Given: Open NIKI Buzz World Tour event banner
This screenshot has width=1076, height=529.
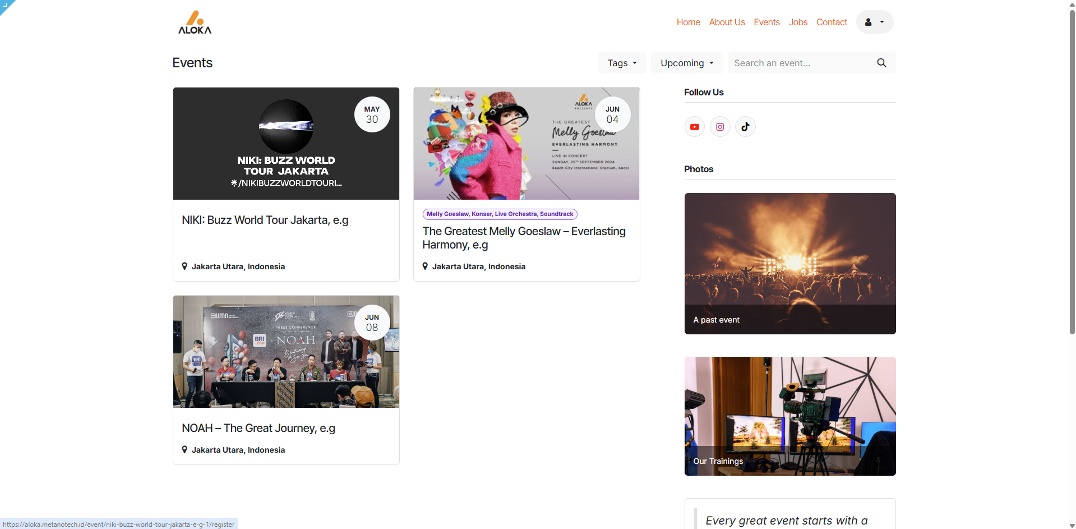Looking at the screenshot, I should (x=286, y=144).
